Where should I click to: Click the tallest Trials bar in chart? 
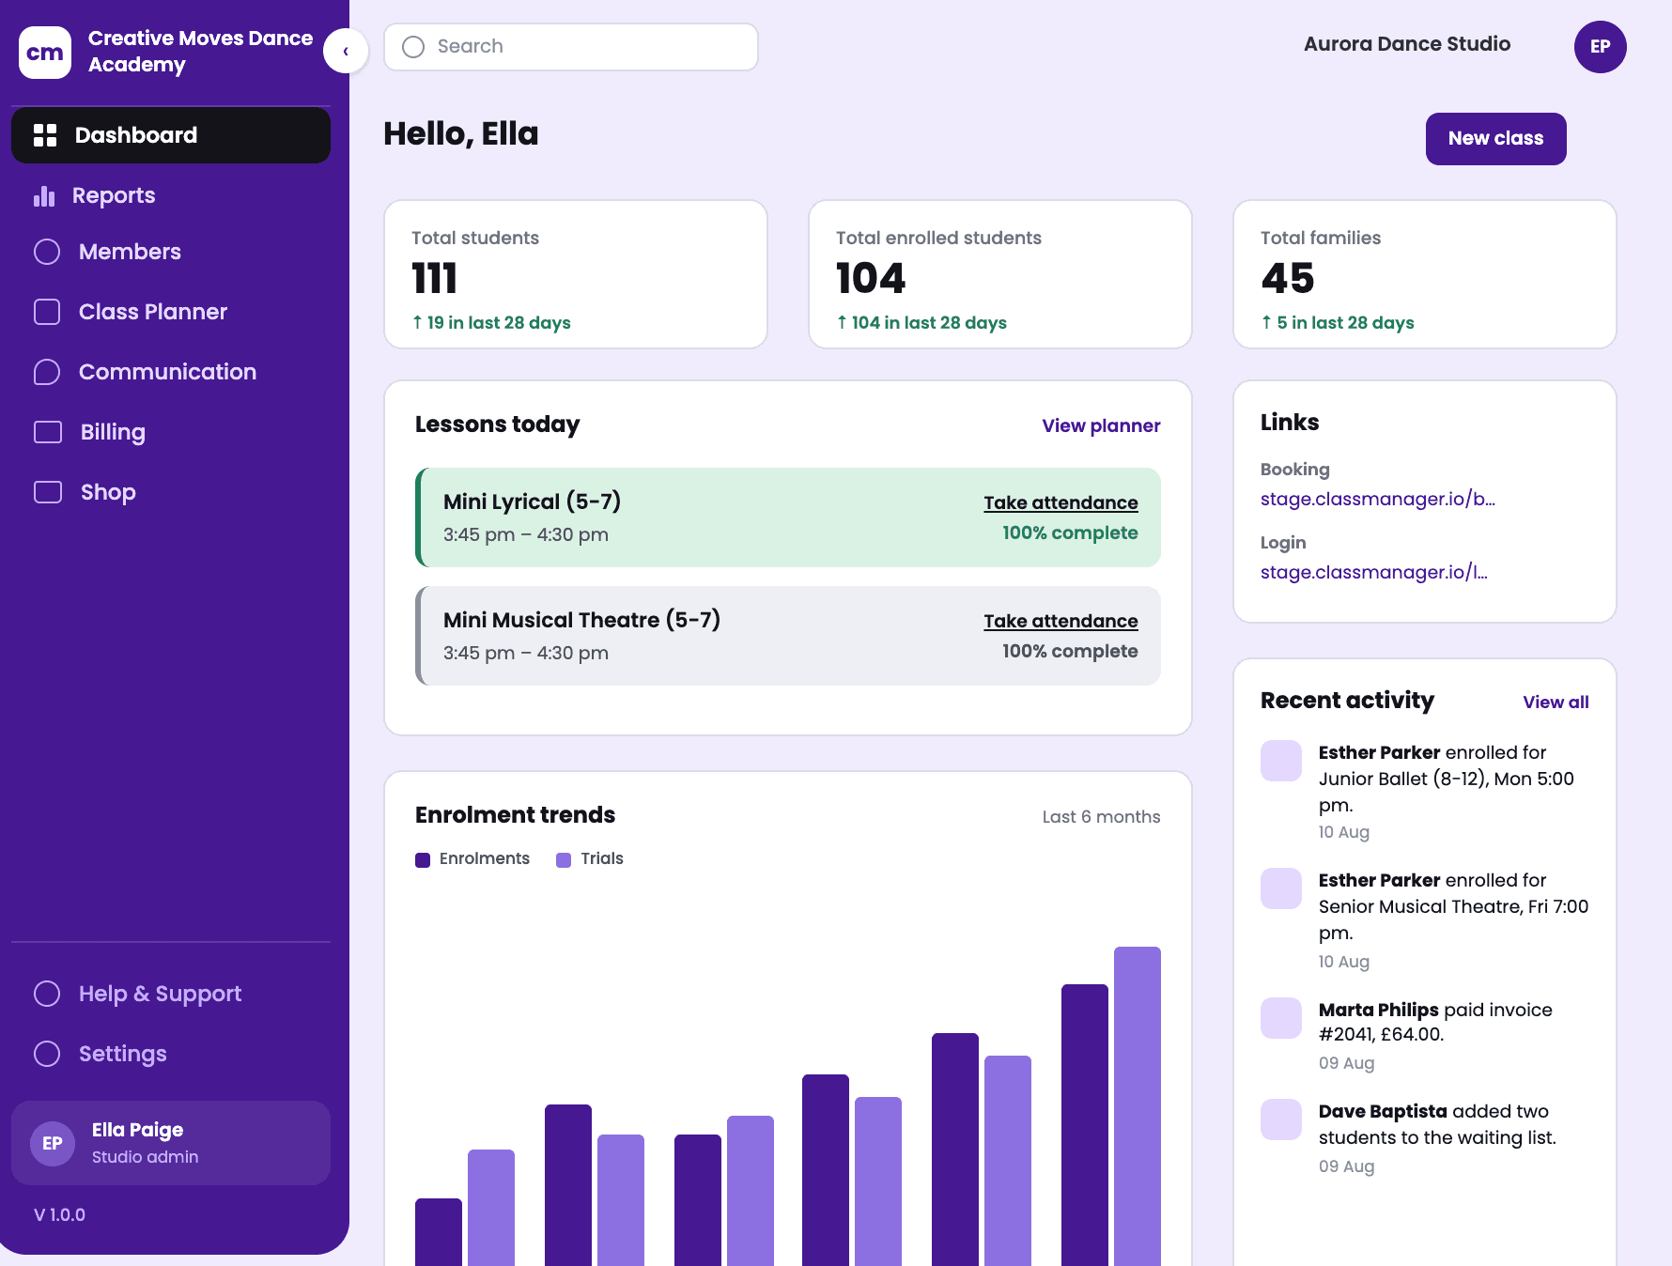click(1138, 1106)
